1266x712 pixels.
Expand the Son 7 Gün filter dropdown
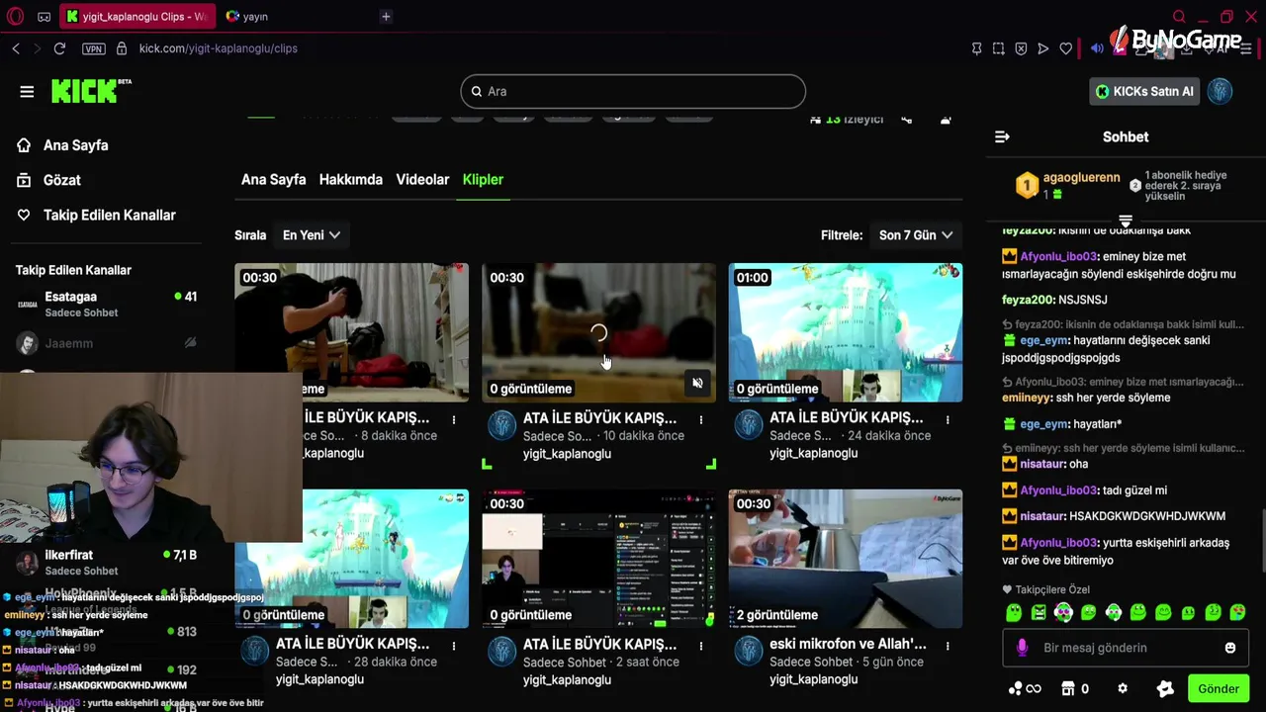point(916,235)
